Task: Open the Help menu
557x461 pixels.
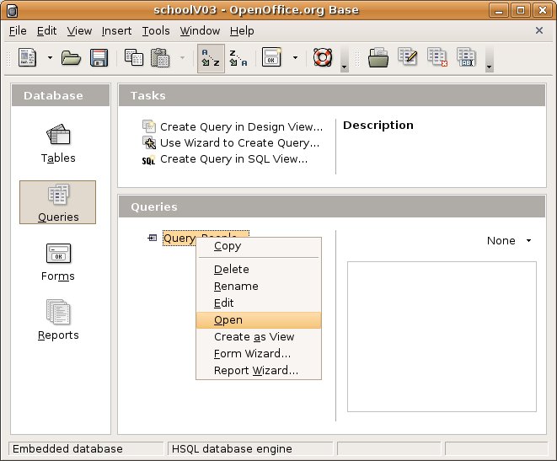Action: pyautogui.click(x=242, y=31)
